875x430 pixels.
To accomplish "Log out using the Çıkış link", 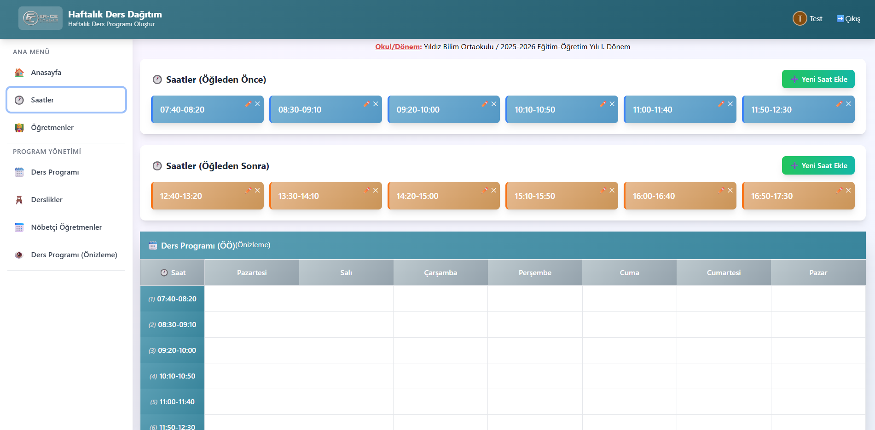I will point(848,18).
